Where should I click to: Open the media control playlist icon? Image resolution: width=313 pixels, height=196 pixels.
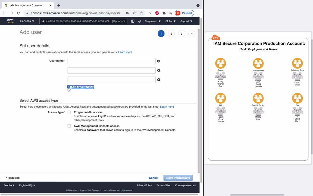(171, 13)
